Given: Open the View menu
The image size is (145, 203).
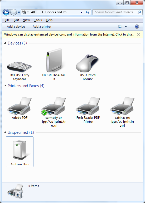Looking at the screenshot, I should 26,20.
